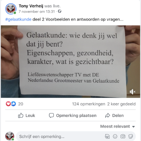Open the sticker picker in comment box
This screenshot has width=141, height=141.
130,136
